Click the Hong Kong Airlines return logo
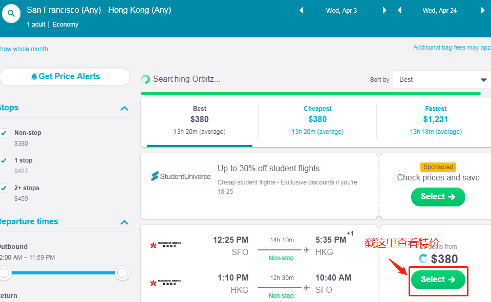The height and width of the screenshot is (302, 491). 165,282
